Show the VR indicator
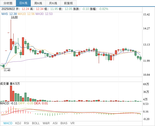 [x=72, y=123]
